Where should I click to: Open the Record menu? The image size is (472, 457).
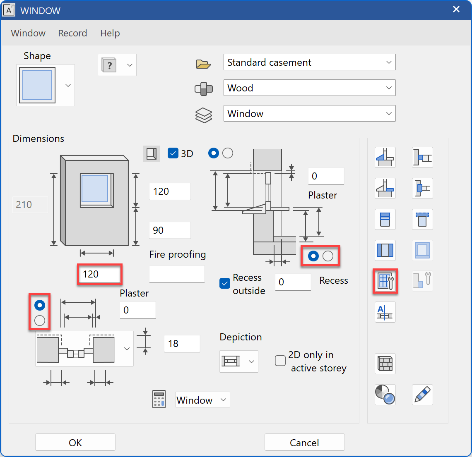pos(72,33)
